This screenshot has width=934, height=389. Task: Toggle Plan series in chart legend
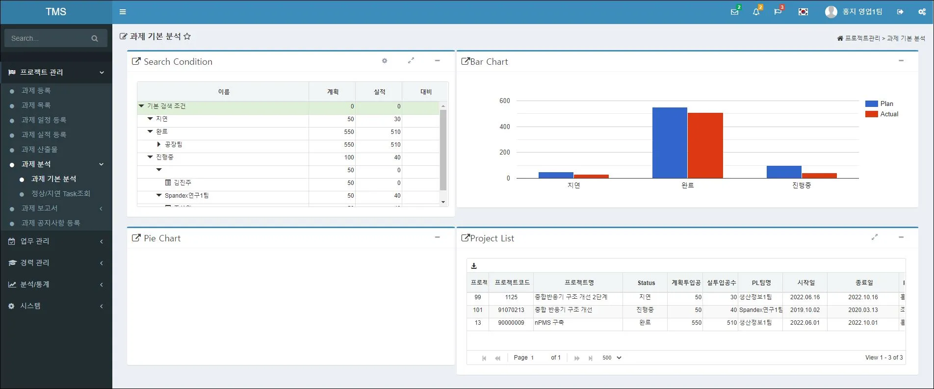880,104
